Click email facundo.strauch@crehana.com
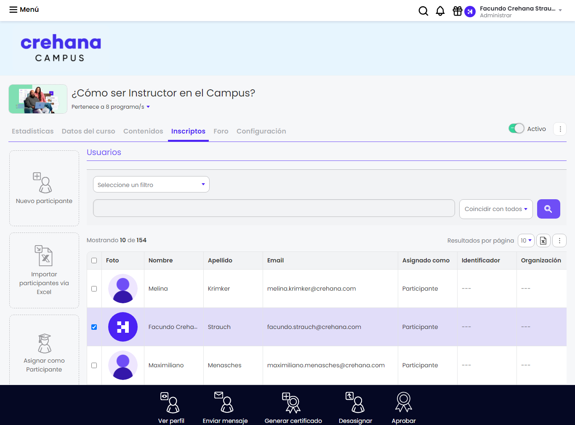The image size is (575, 425). click(314, 327)
